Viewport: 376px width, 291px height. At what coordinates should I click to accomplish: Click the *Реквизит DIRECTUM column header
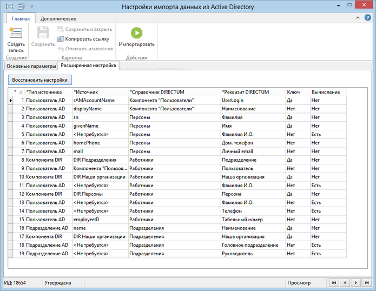(253, 92)
